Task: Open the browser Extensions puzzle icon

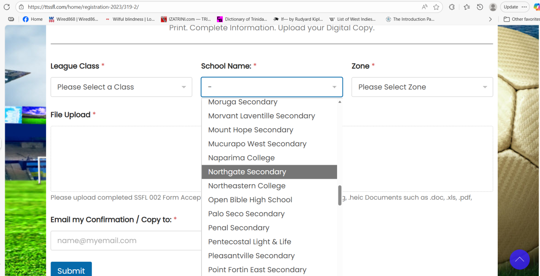Action: coord(452,7)
